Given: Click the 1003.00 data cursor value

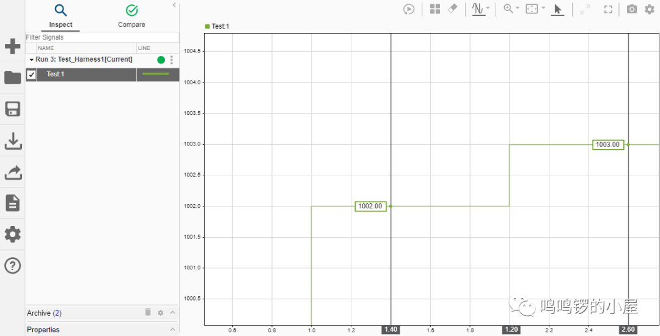Looking at the screenshot, I should 608,145.
